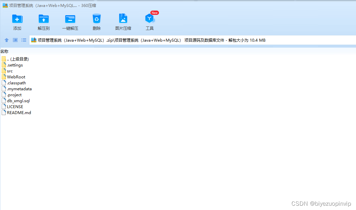Open the 工具 (Tools) panel with New badge
The image size is (356, 210).
[149, 21]
